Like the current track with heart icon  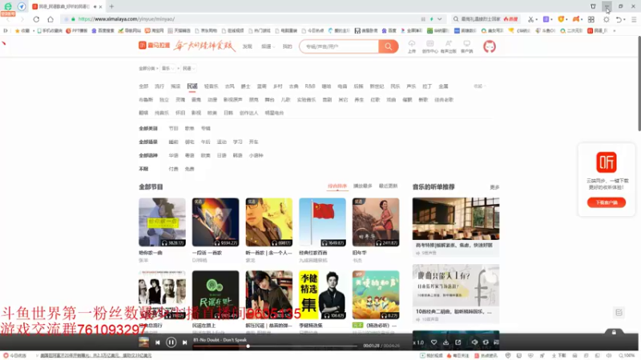(434, 342)
